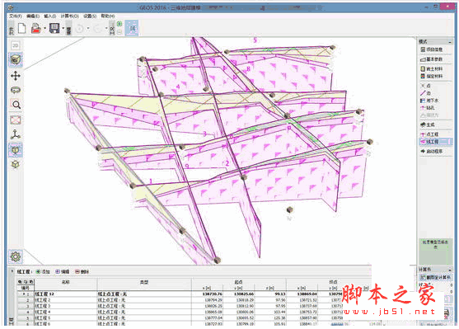The image size is (459, 329).
Task: Click the New file icon in toolbar
Action: [22, 28]
